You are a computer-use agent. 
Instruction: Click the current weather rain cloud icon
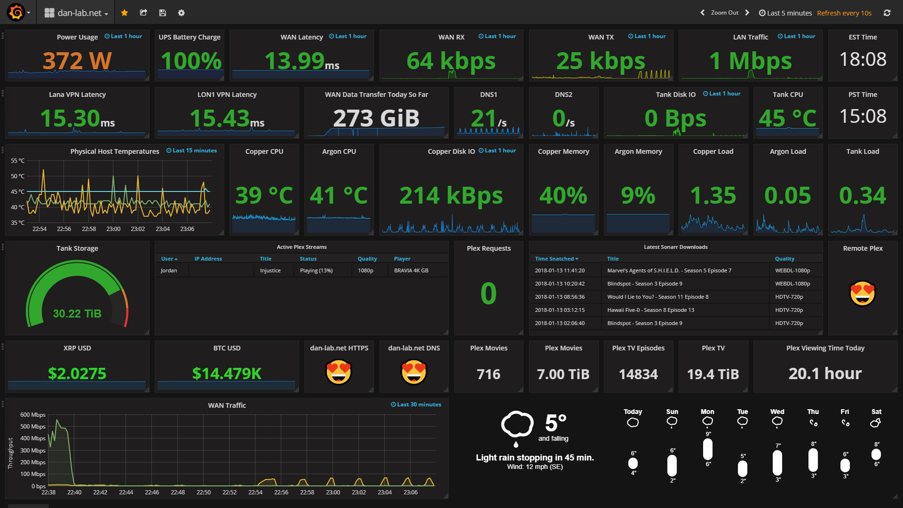517,428
